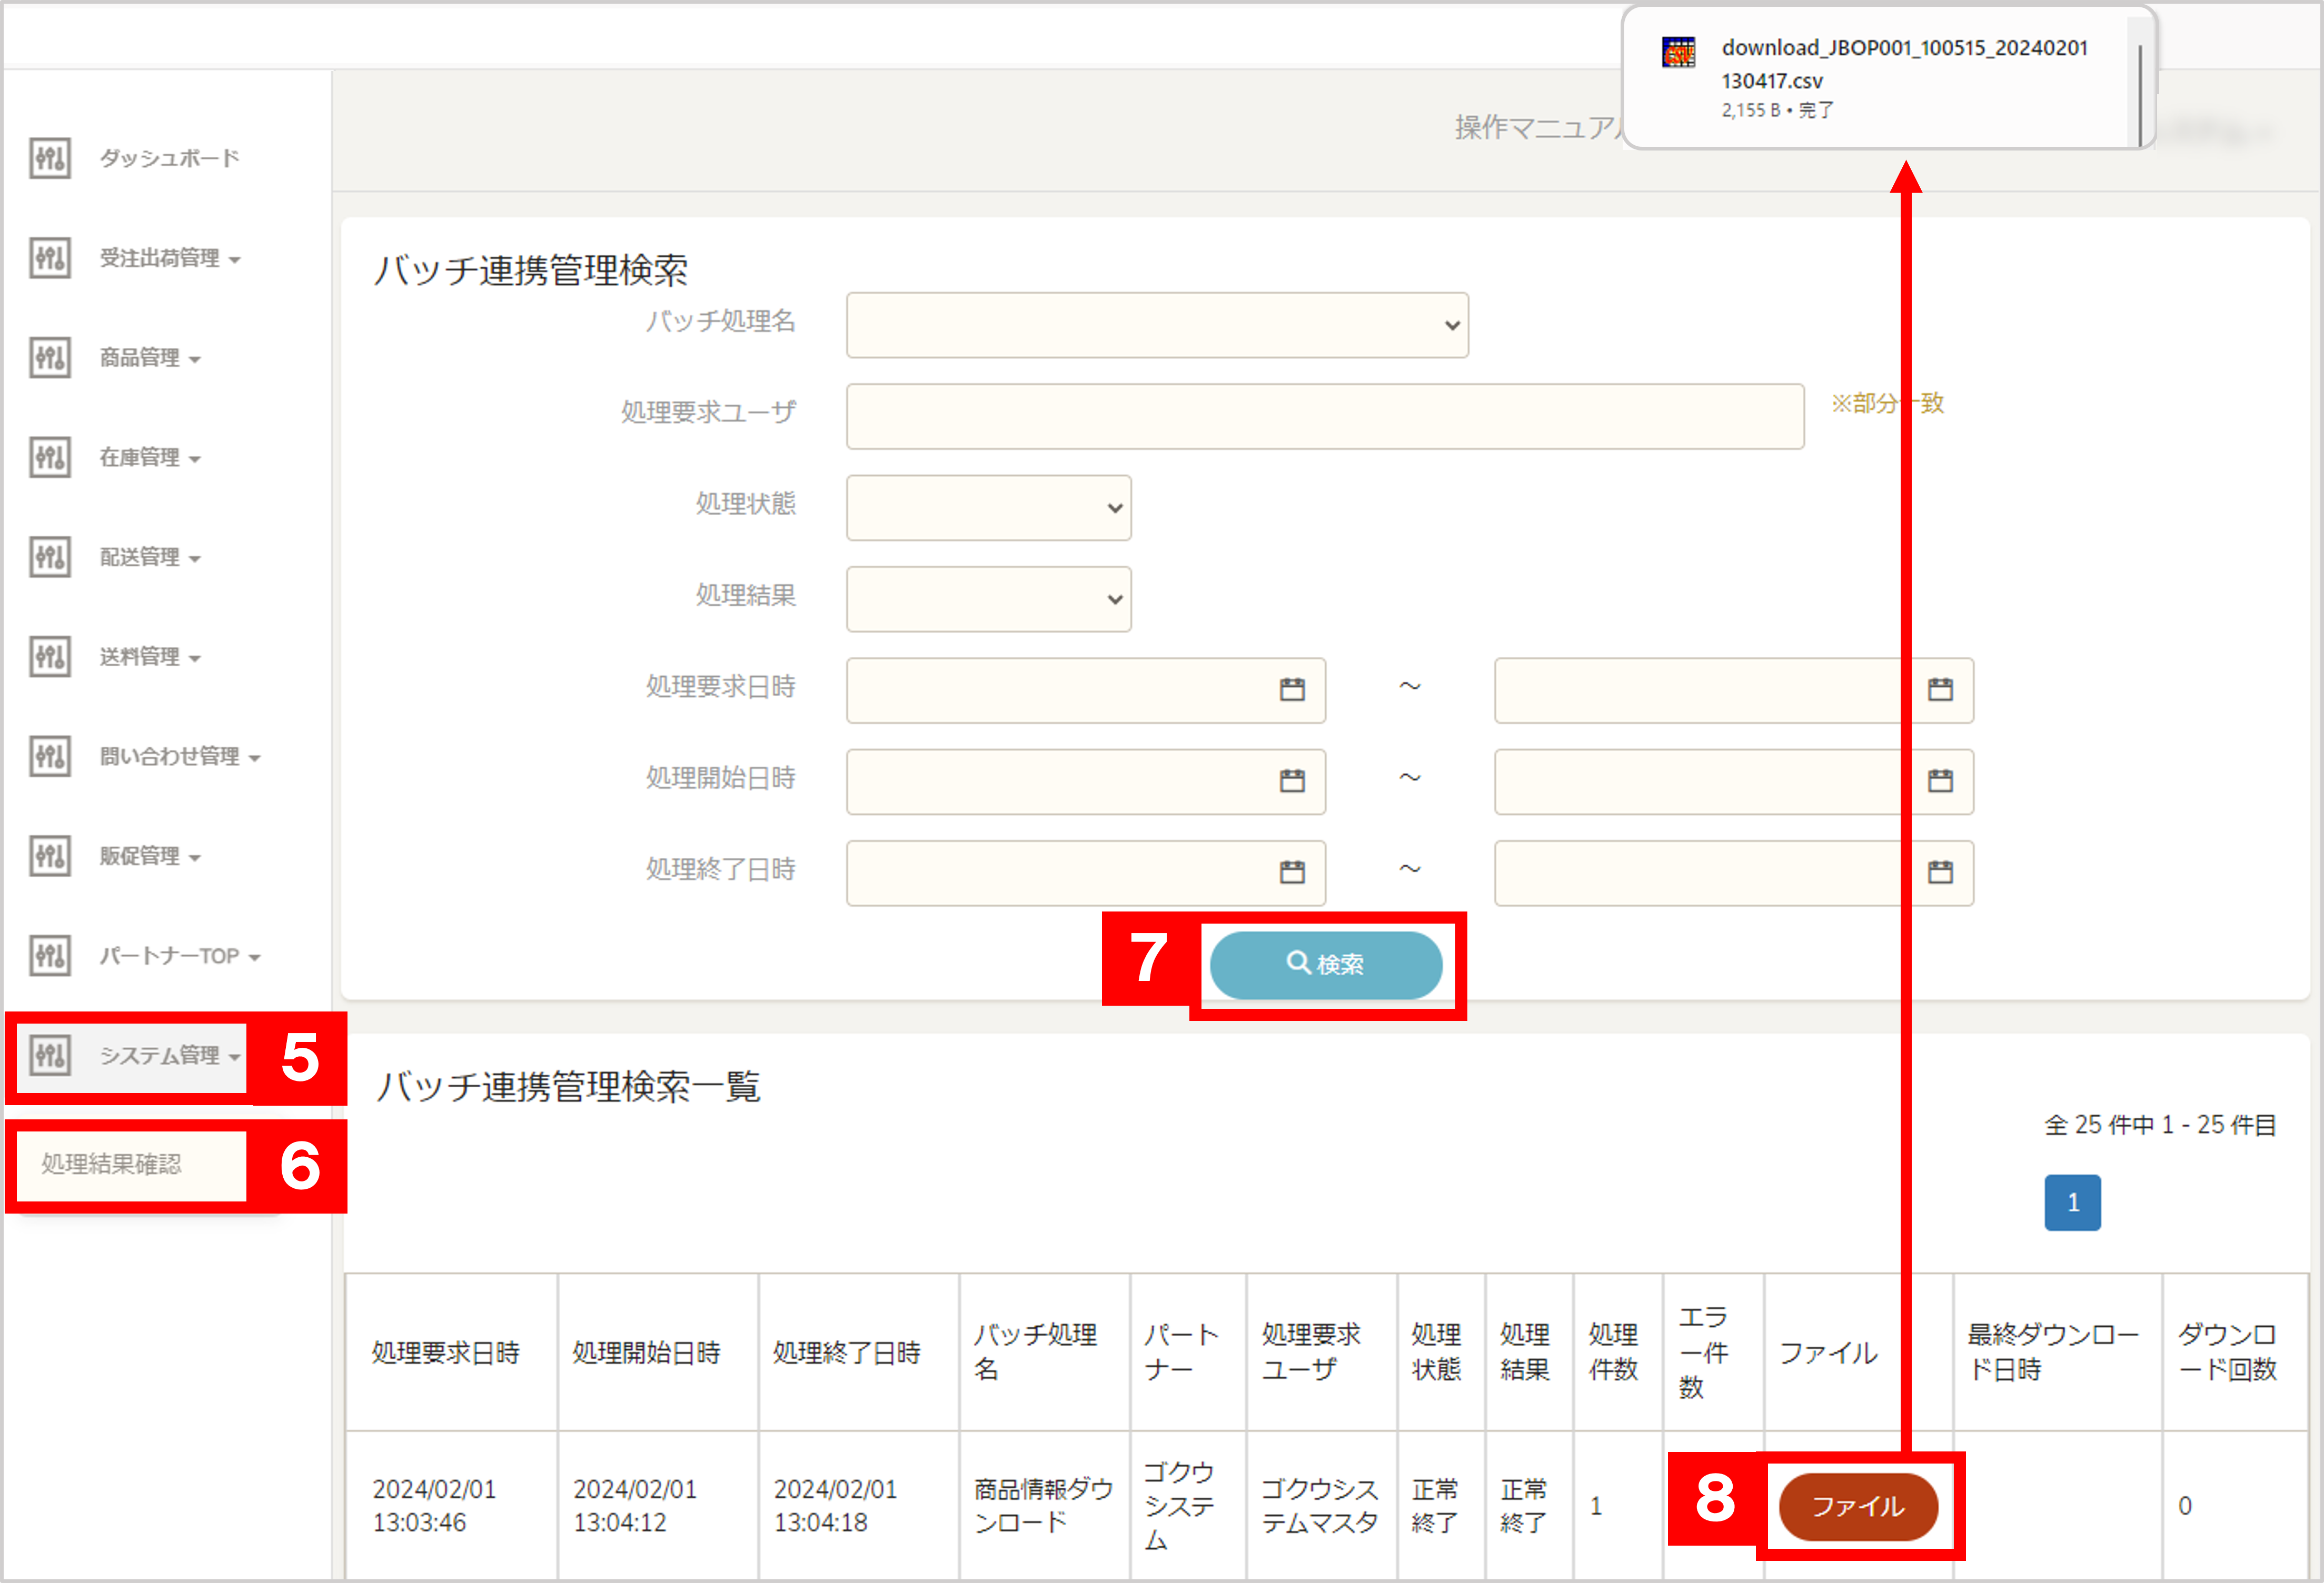Open calendar for 処理要求日時 start date
This screenshot has width=2324, height=1583.
tap(1292, 689)
